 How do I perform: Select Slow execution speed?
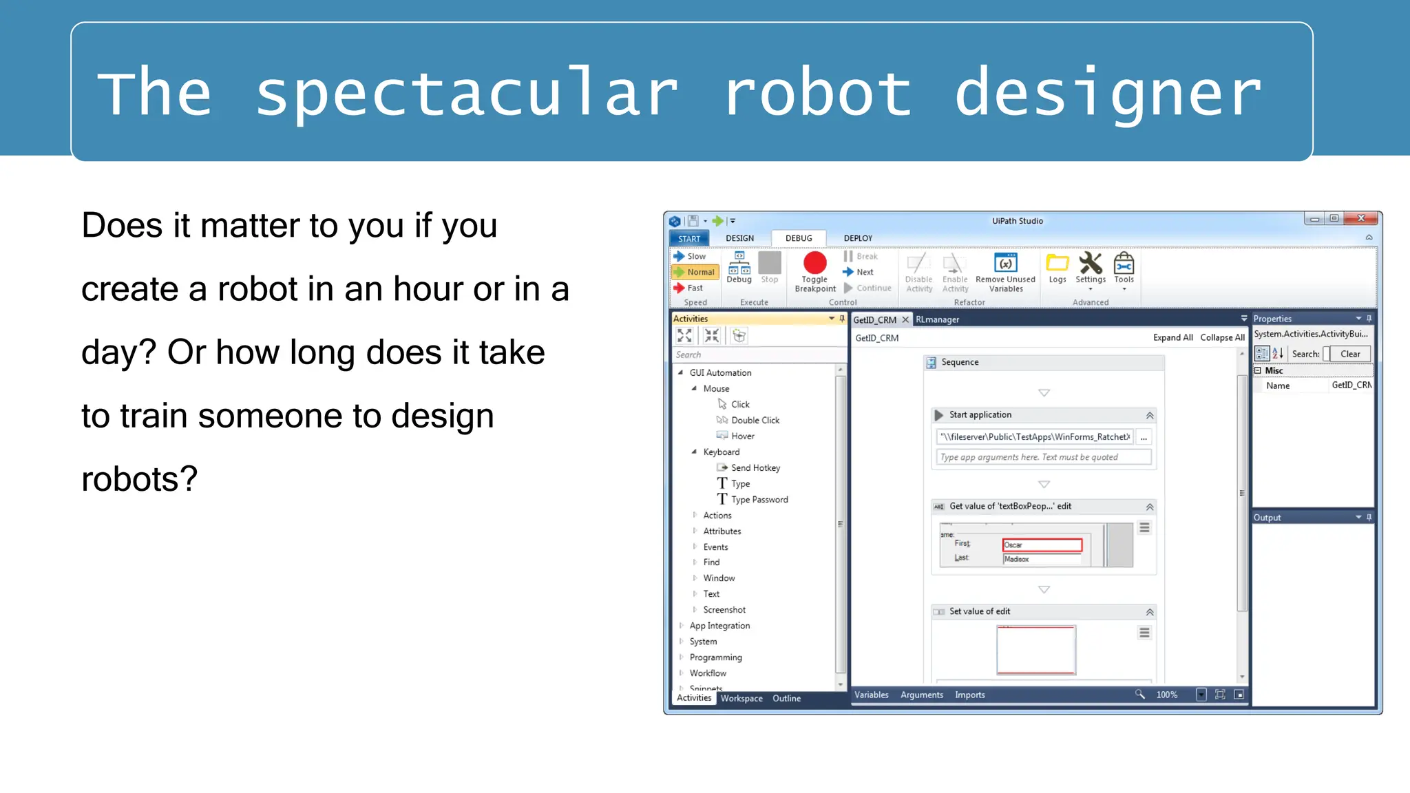(x=691, y=256)
